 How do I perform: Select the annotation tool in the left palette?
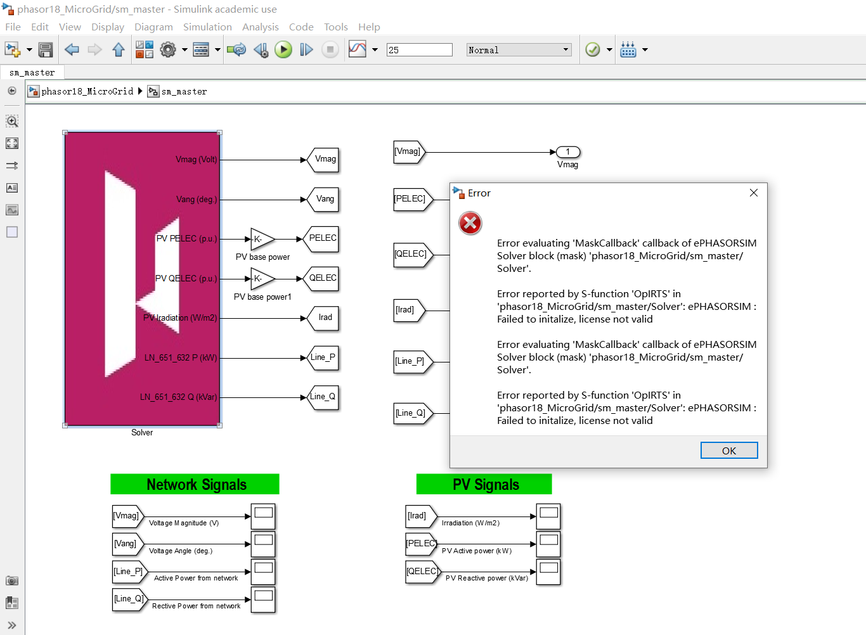[x=11, y=188]
